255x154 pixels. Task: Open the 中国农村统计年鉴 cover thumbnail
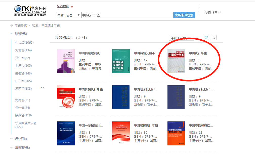click(121, 133)
